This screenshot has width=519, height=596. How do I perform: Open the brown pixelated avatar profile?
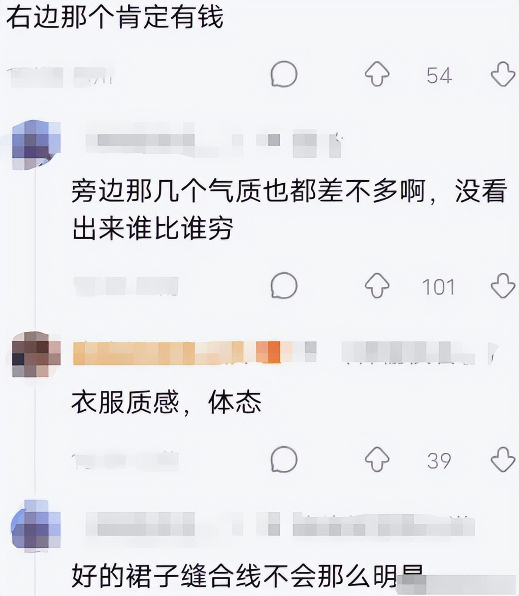point(36,354)
